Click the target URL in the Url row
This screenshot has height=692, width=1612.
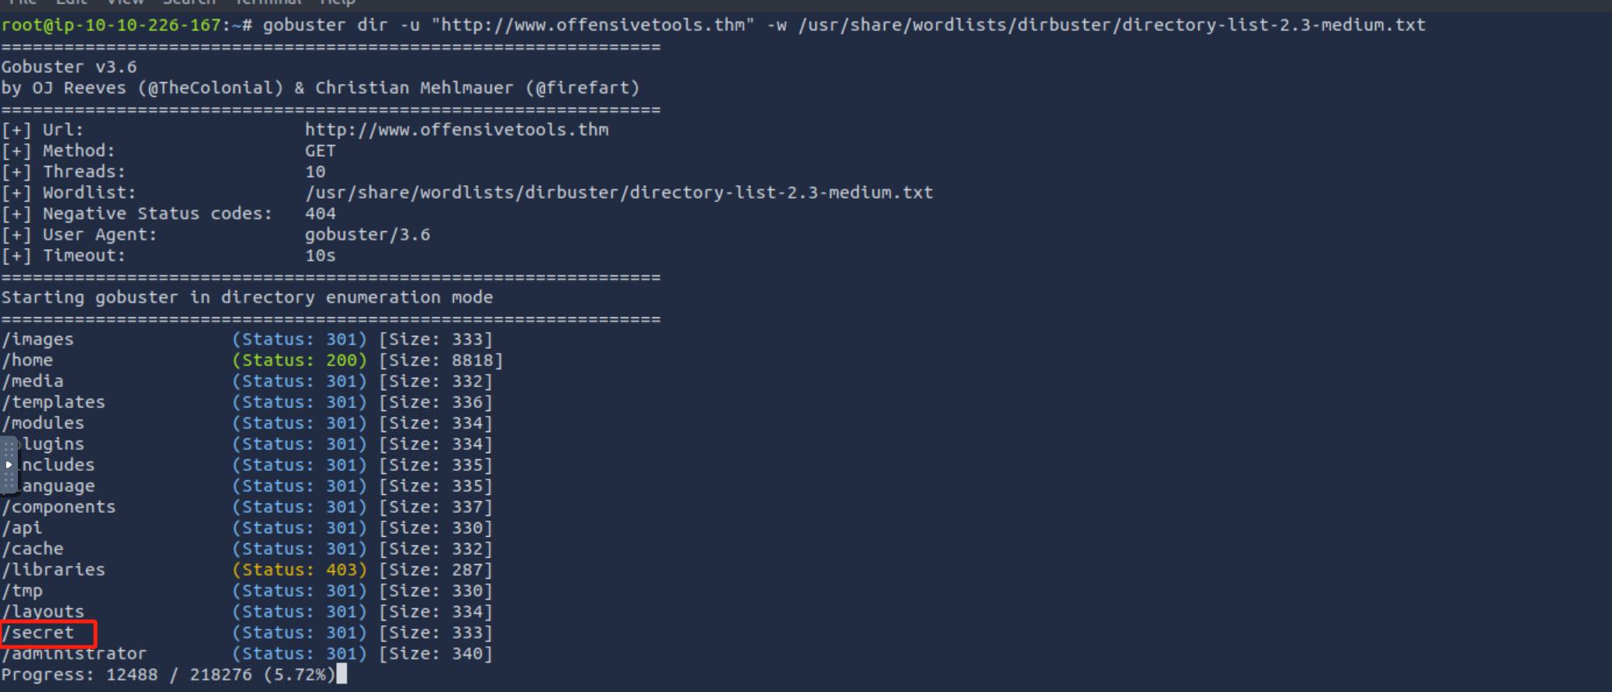tap(456, 130)
